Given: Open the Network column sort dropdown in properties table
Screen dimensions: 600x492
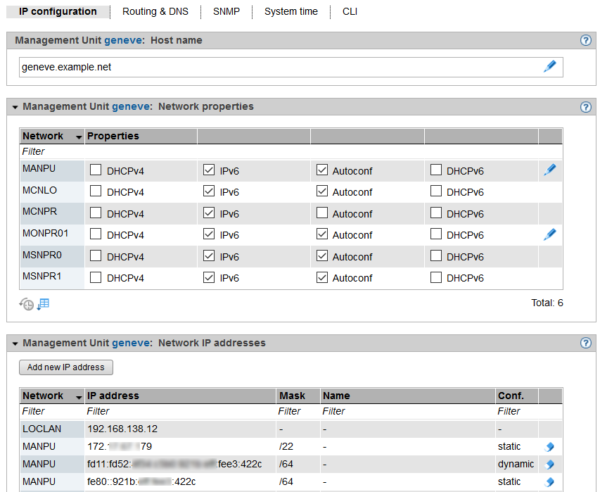Looking at the screenshot, I should point(77,137).
